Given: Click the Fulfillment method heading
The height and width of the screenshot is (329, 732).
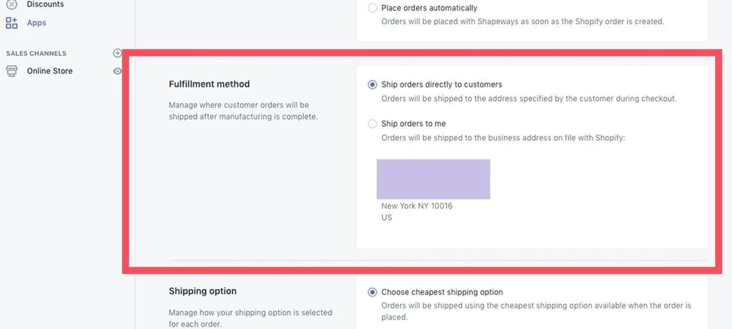Looking at the screenshot, I should tap(209, 84).
